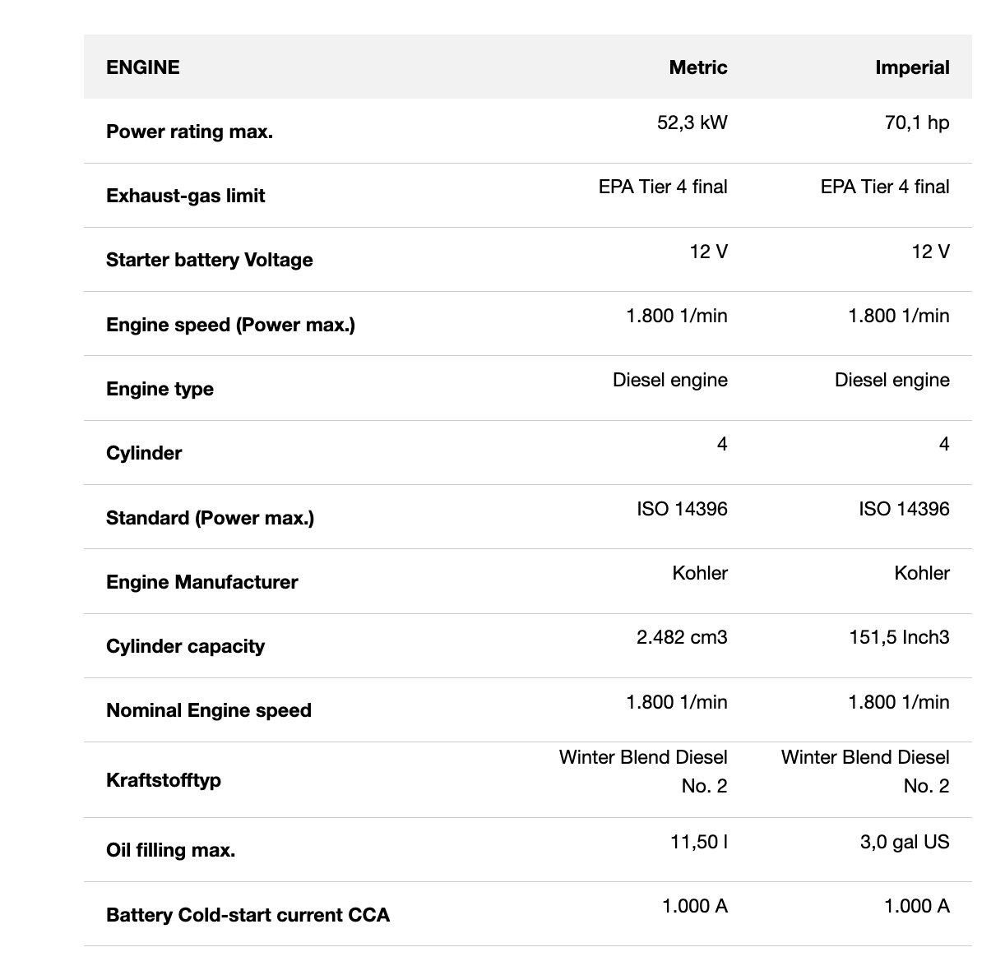Click the Imperial column header

912,67
